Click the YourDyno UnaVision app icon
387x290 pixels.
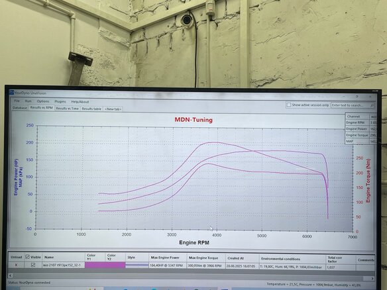[x=11, y=93]
